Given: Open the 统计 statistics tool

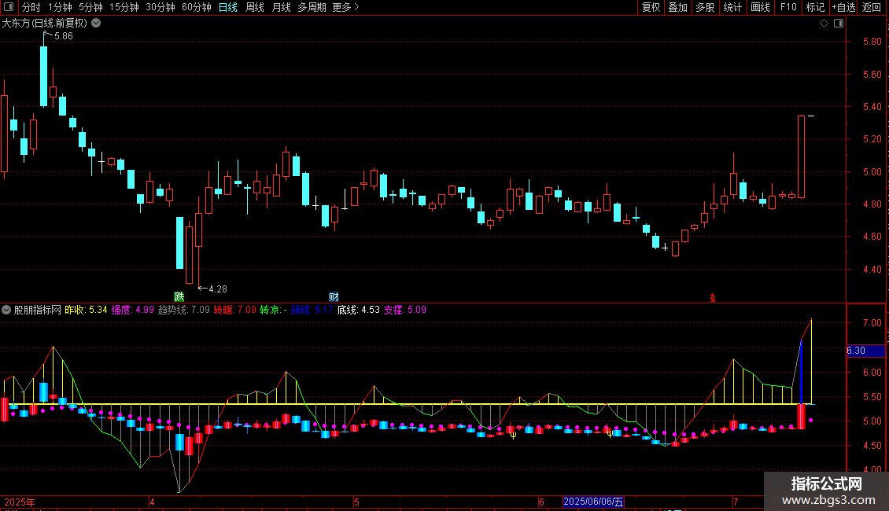Looking at the screenshot, I should click(x=732, y=7).
